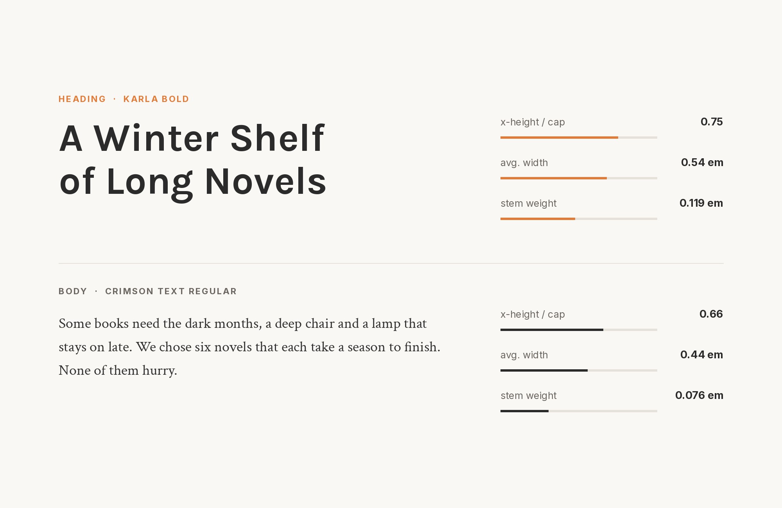The width and height of the screenshot is (782, 508).
Task: Click the heading avg. width orange bar
Action: (x=554, y=178)
